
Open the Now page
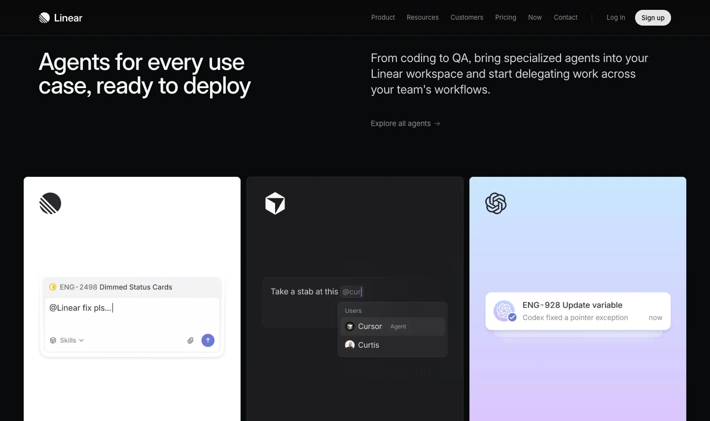coord(535,17)
